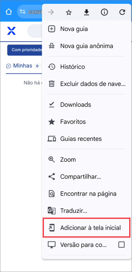The width and height of the screenshot is (132, 272).
Task: Click the address bar URL field
Action: coord(30,12)
